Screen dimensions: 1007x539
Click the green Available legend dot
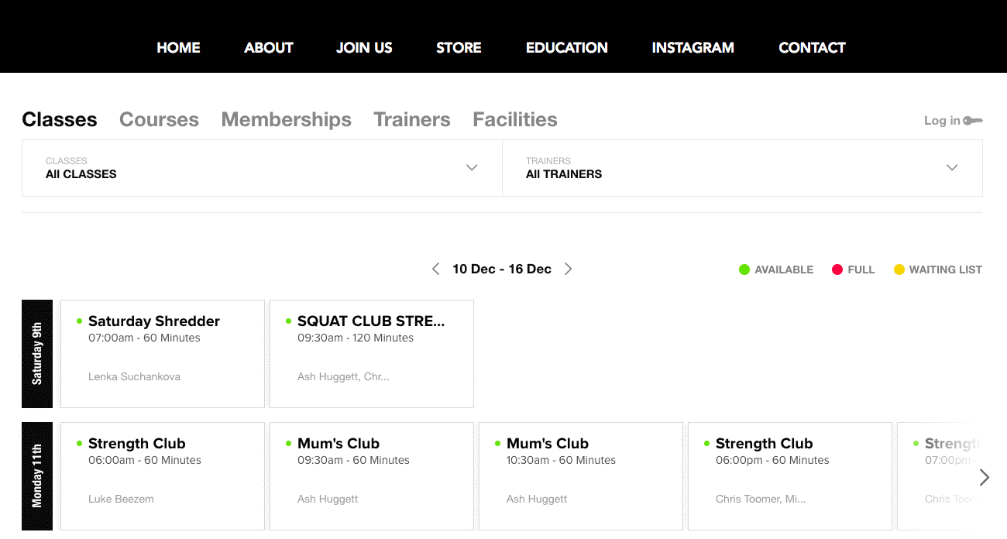click(744, 269)
